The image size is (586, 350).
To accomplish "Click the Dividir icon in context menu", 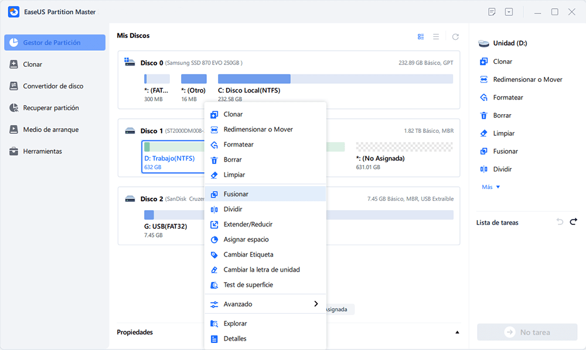I will 214,210.
